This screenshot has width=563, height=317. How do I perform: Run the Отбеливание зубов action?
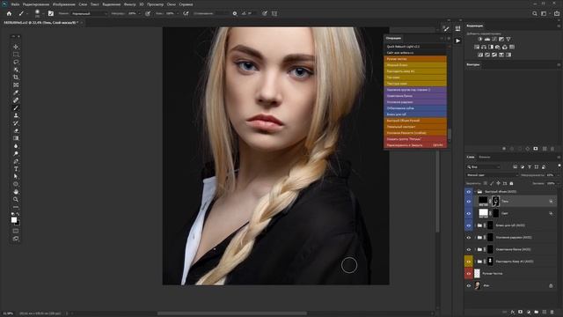click(x=415, y=108)
